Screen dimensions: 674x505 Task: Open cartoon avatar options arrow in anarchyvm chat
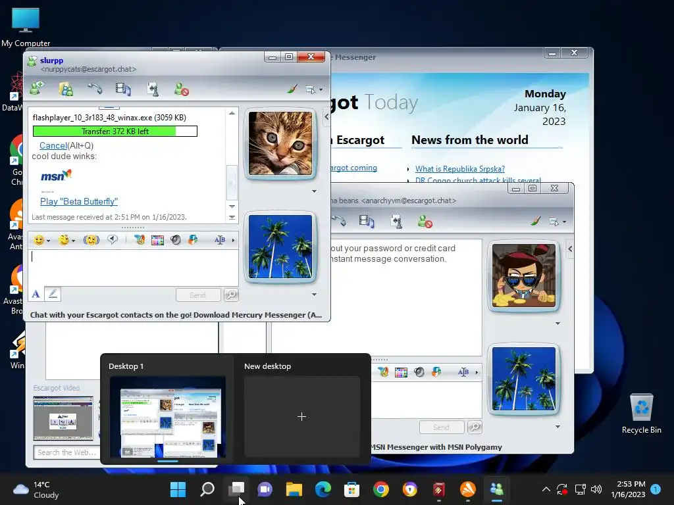tap(558, 324)
